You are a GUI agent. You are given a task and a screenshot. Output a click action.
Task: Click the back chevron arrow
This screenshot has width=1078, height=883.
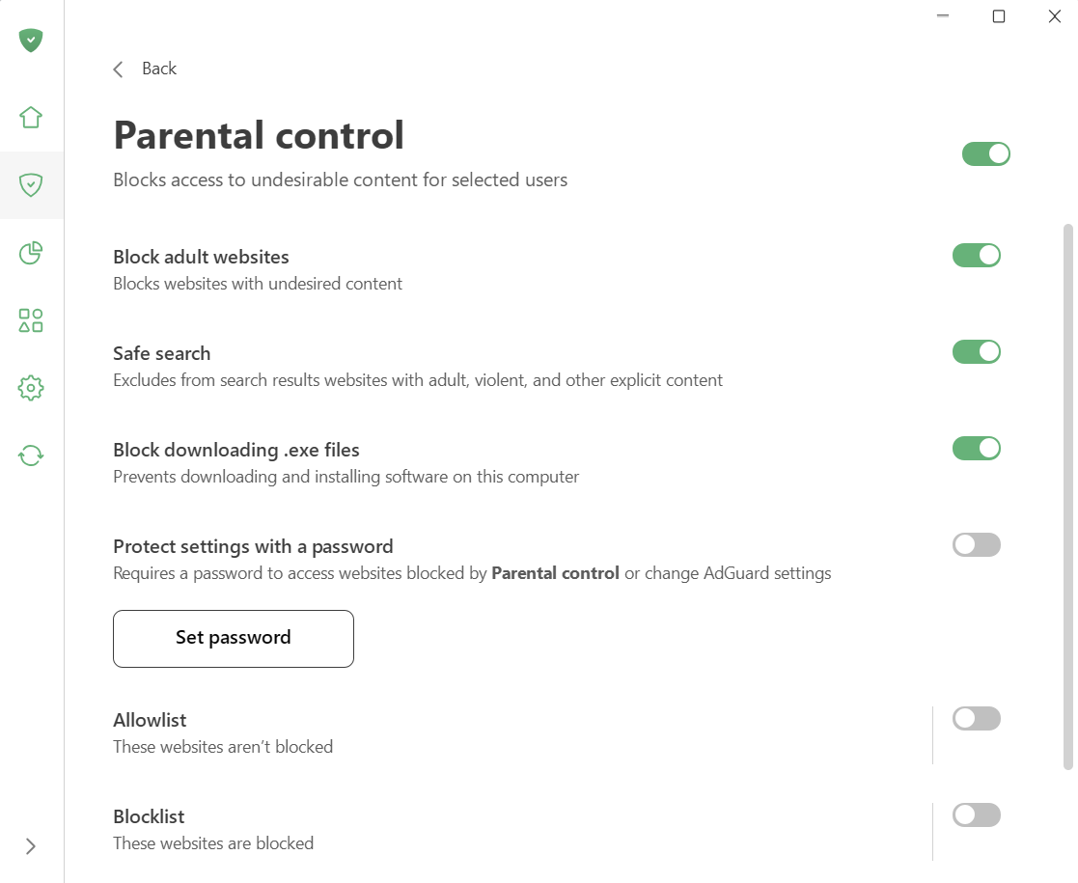(x=117, y=69)
